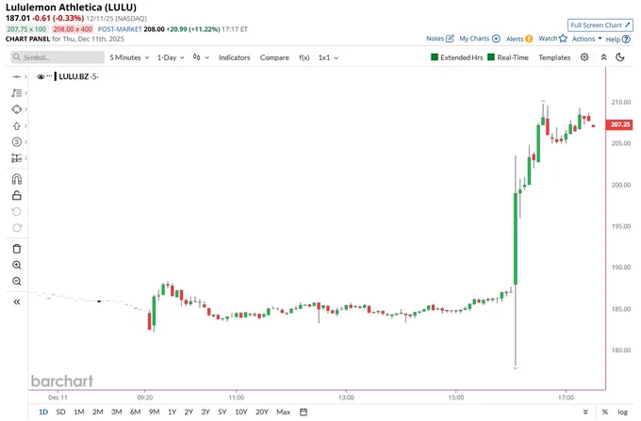The width and height of the screenshot is (641, 421).
Task: Click the redo arrow icon
Action: pyautogui.click(x=17, y=228)
